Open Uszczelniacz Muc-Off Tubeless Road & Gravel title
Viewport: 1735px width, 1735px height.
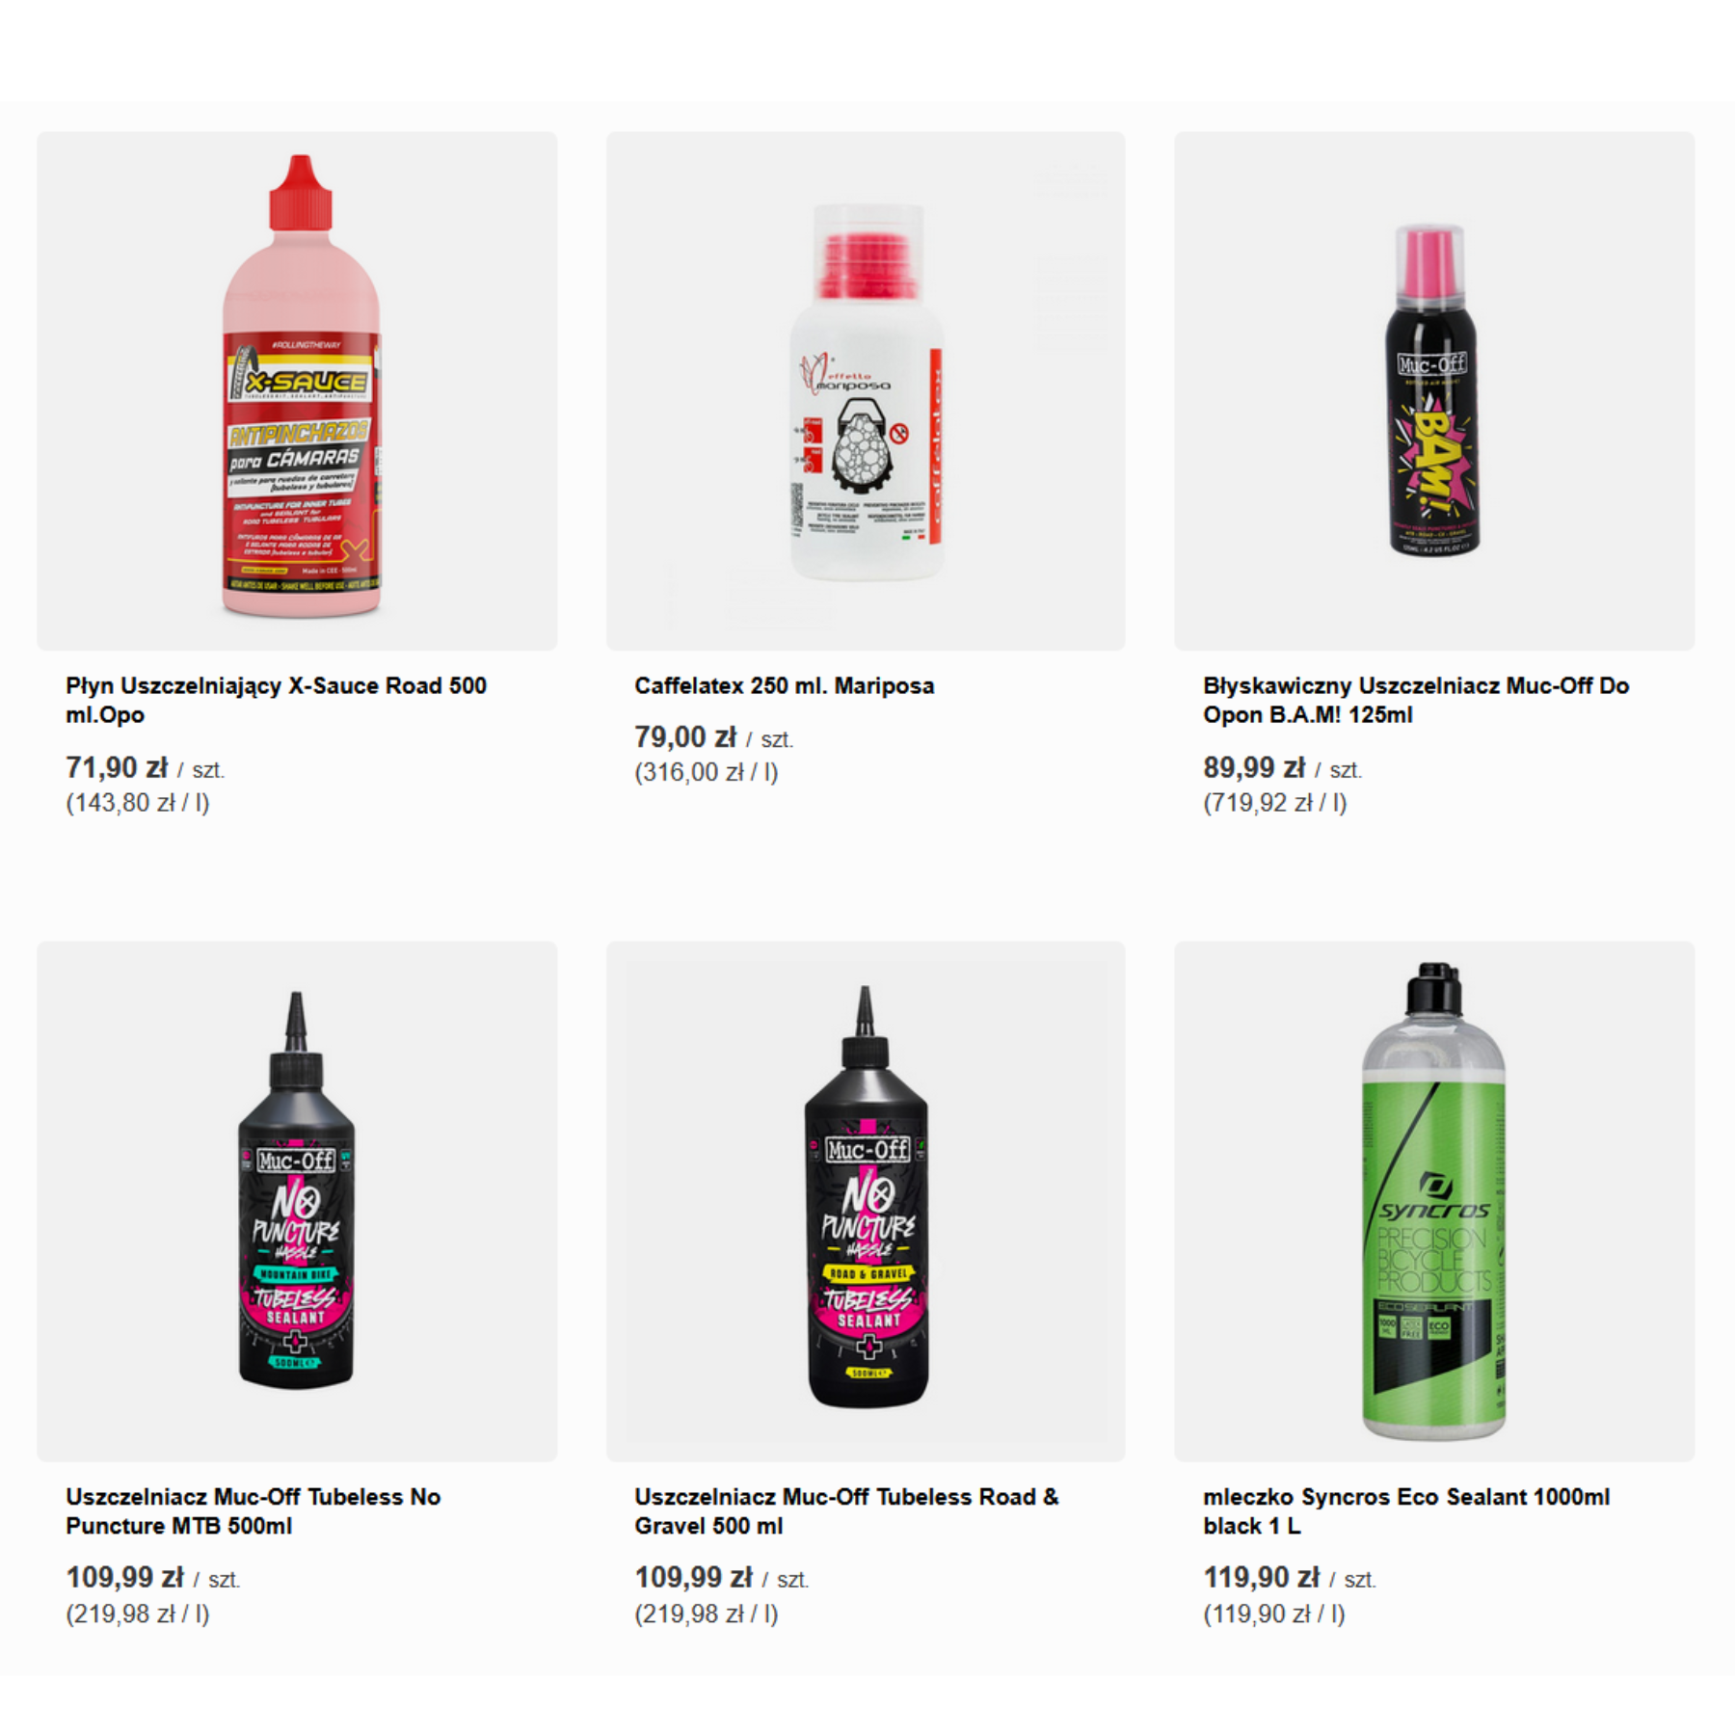[x=846, y=1510]
